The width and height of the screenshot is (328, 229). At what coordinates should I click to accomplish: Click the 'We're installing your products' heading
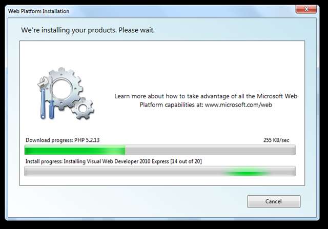[x=88, y=30]
